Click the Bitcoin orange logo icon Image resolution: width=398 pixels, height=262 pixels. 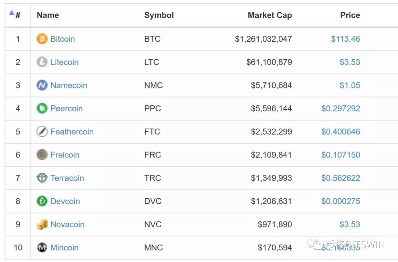click(x=42, y=39)
